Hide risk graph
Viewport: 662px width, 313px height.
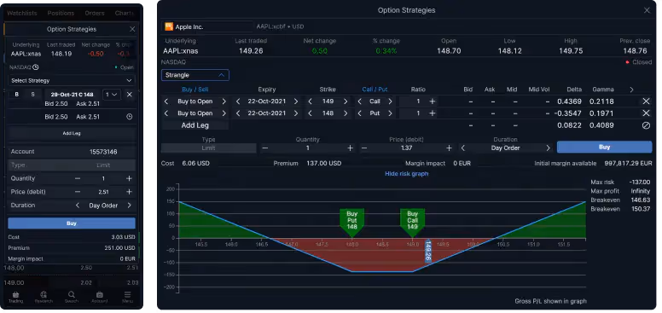407,174
